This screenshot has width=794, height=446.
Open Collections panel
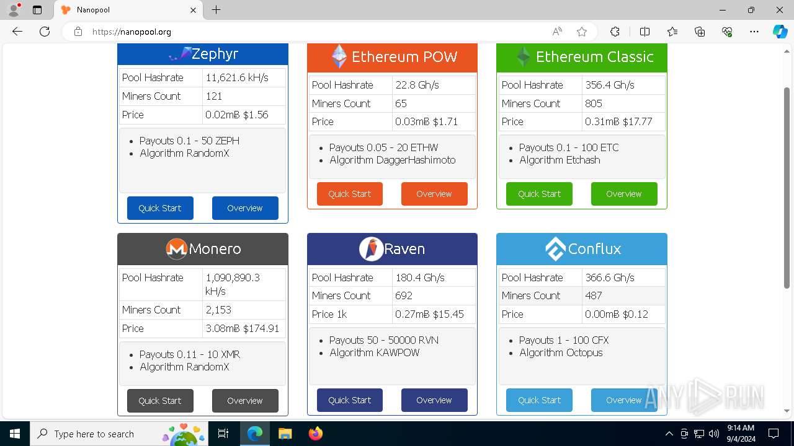click(700, 32)
